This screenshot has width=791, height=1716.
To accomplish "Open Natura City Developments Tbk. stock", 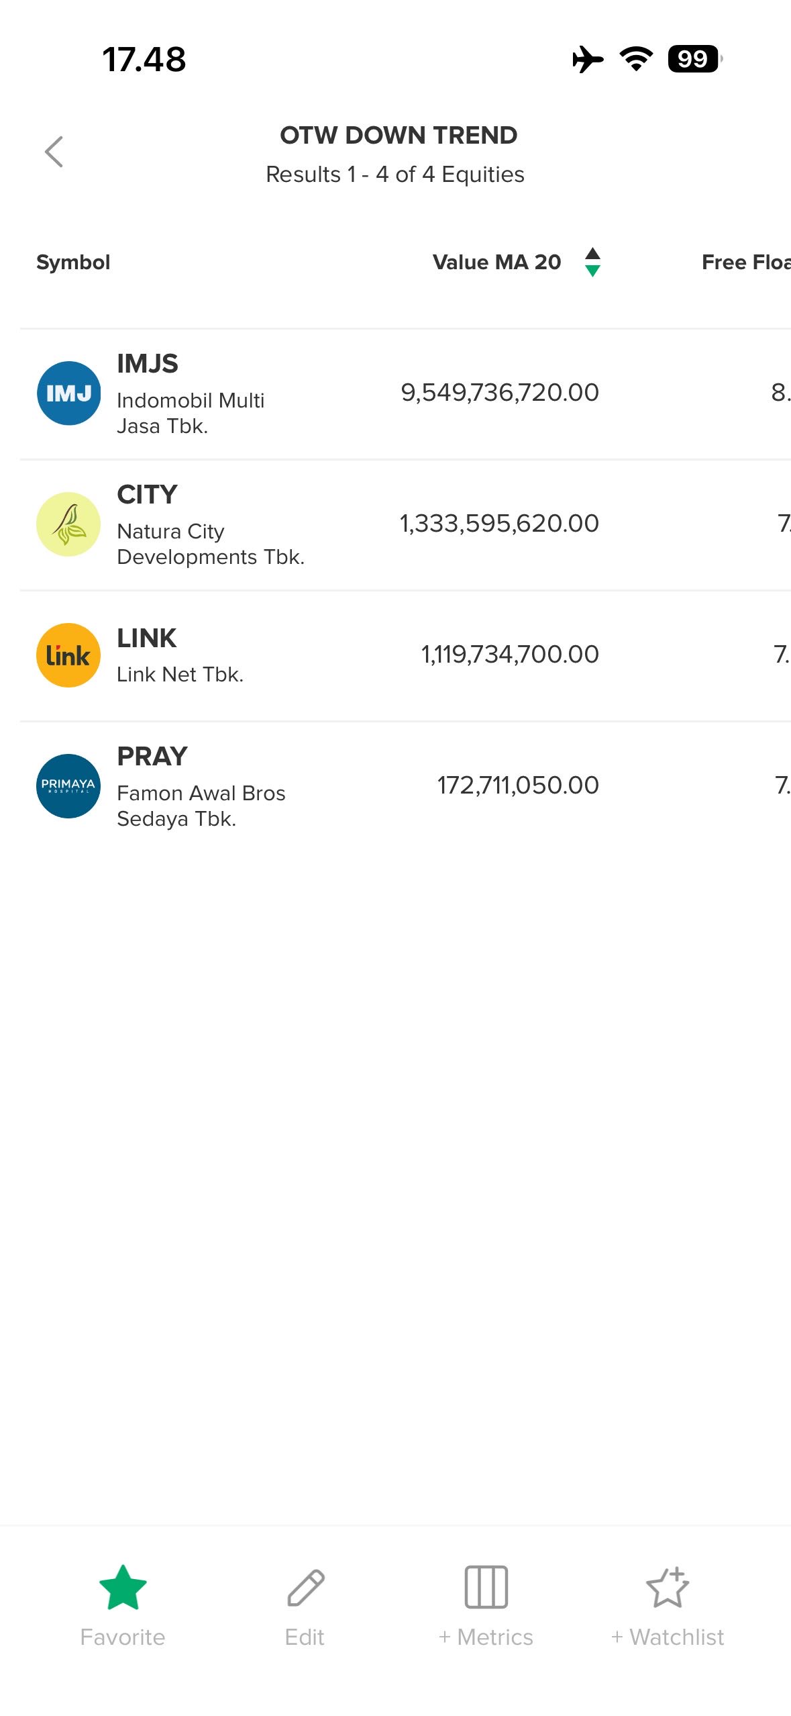I will [210, 544].
